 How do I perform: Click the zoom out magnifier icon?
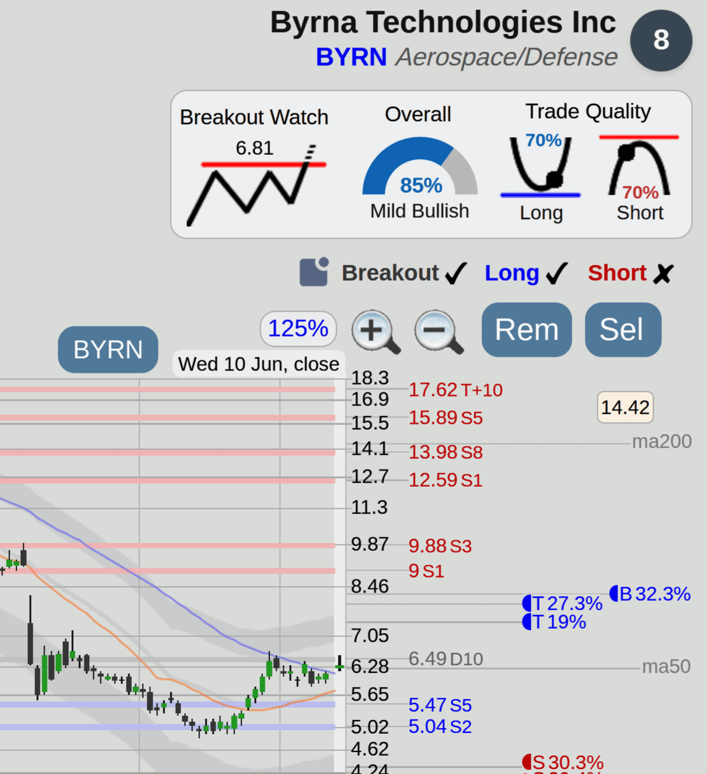439,331
